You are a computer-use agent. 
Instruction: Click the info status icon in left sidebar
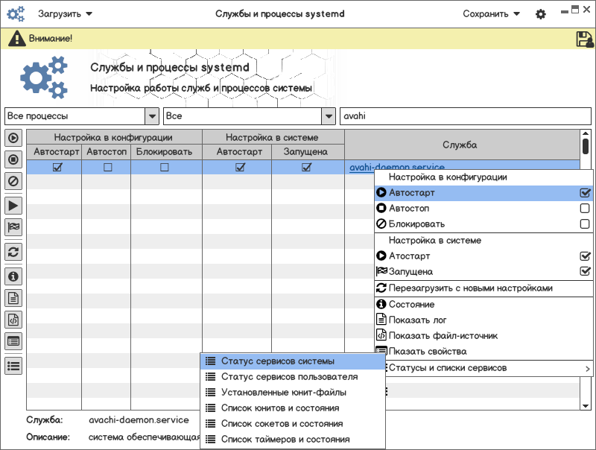click(x=13, y=276)
